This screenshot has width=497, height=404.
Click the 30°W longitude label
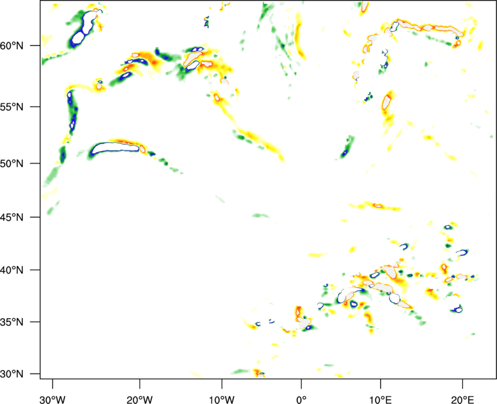(x=53, y=400)
